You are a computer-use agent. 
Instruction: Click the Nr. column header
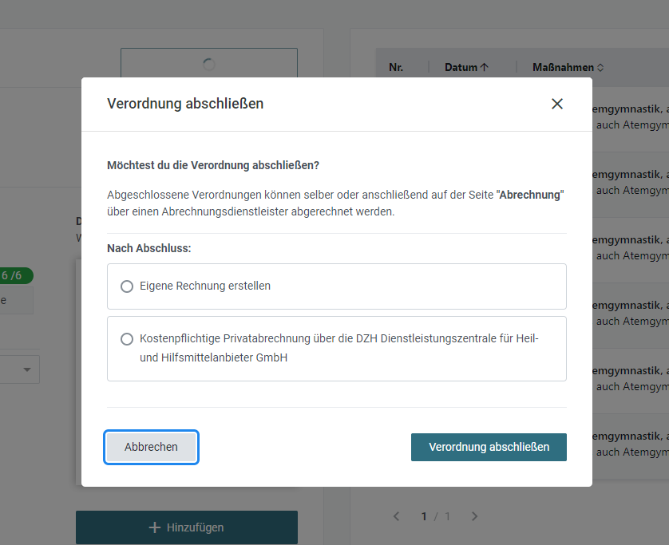396,67
